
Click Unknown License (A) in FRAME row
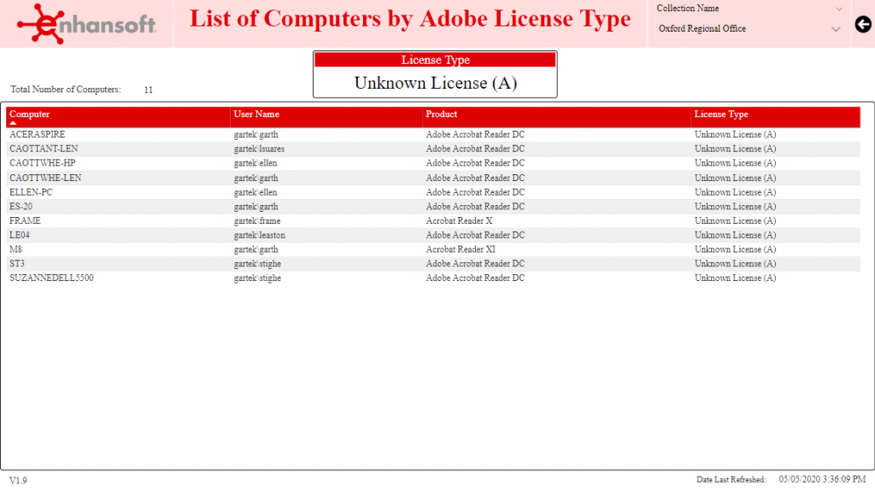tap(735, 221)
